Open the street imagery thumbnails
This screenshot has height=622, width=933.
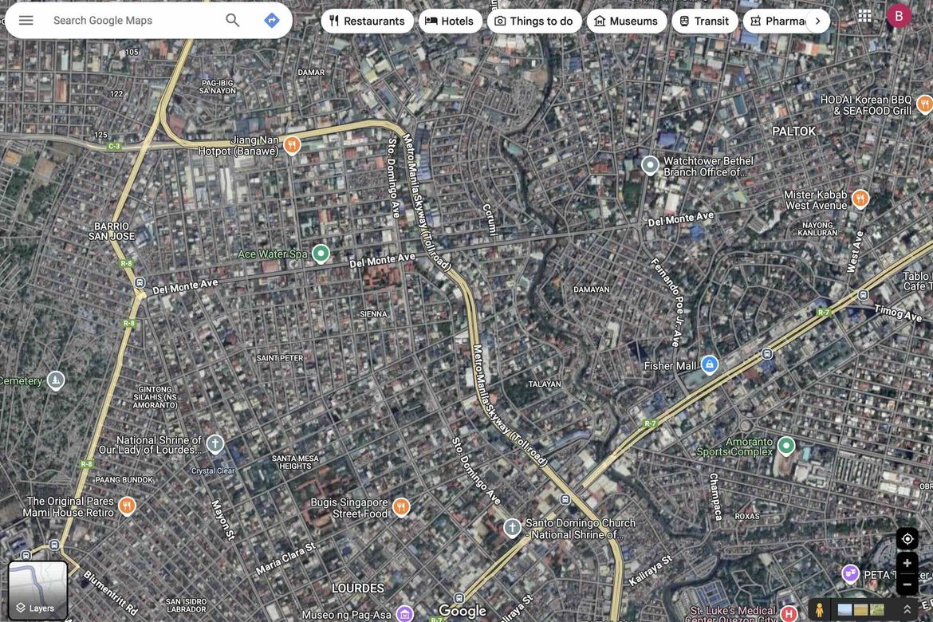860,610
